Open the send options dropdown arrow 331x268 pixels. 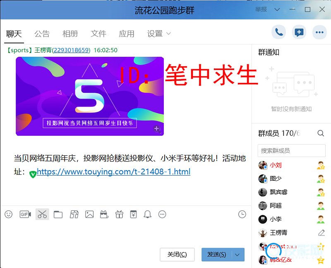[x=237, y=255]
